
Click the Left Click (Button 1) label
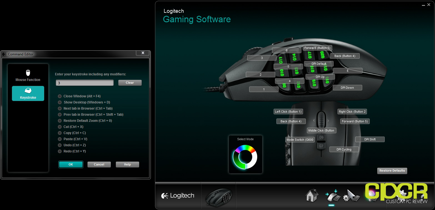tap(288, 112)
